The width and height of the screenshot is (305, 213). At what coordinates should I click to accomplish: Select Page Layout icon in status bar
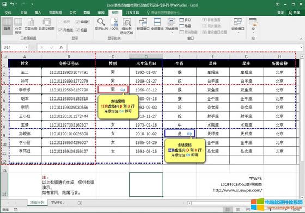(x=237, y=210)
